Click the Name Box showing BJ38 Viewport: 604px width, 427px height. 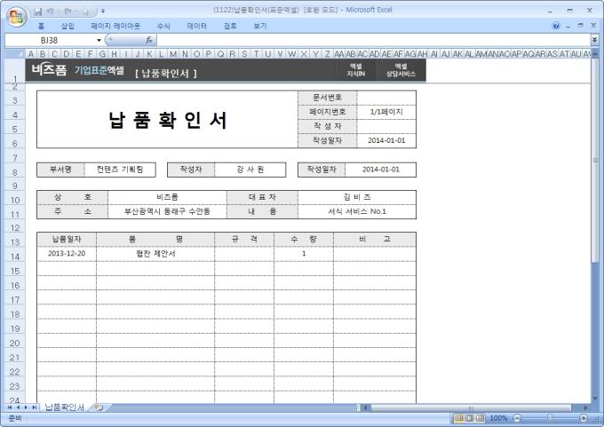pos(50,40)
